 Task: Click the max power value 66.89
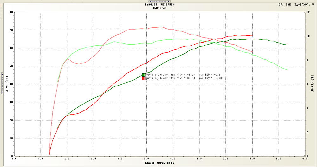point(190,78)
